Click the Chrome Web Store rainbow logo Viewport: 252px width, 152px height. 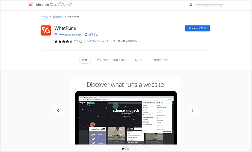31,5
